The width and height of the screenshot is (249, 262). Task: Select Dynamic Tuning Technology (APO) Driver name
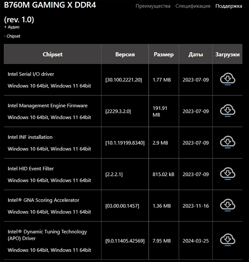coord(47,235)
